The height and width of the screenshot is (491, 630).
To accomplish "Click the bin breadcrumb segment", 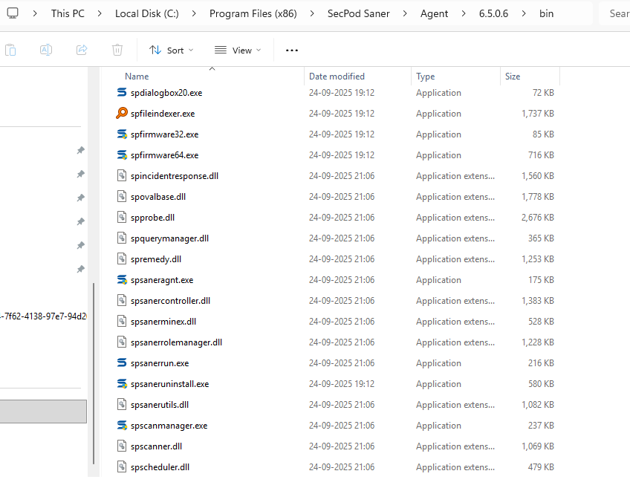I will pos(547,13).
